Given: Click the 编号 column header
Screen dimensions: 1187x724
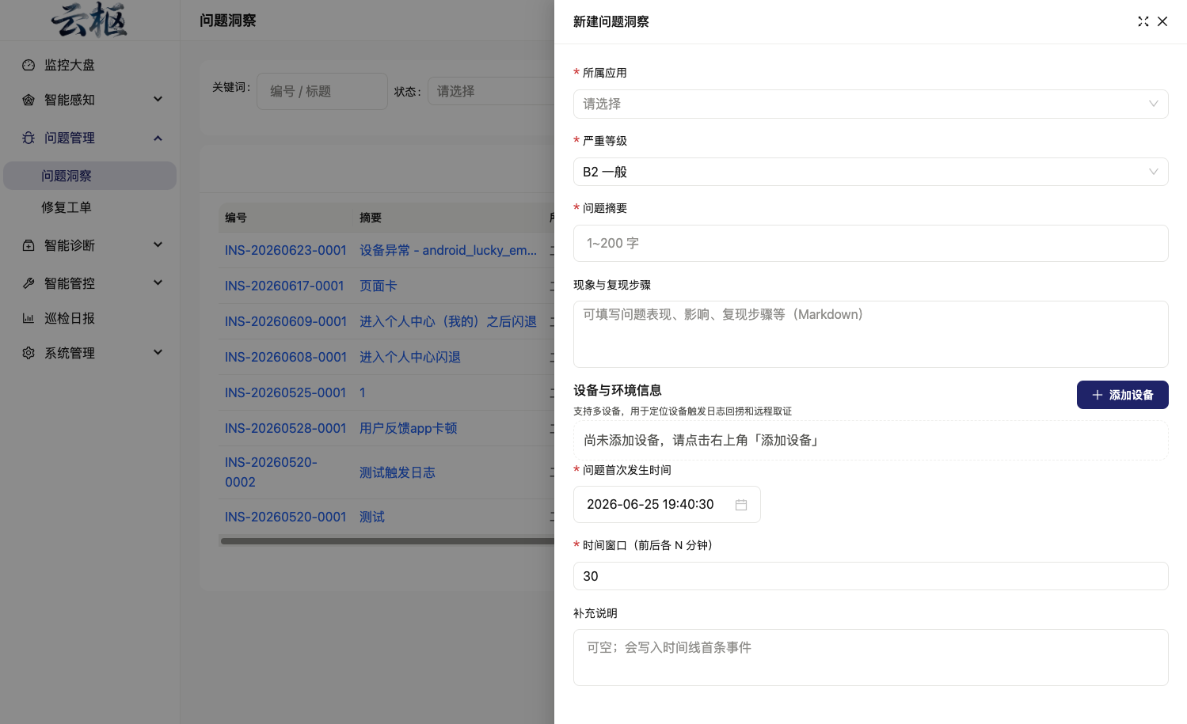Looking at the screenshot, I should 236,218.
